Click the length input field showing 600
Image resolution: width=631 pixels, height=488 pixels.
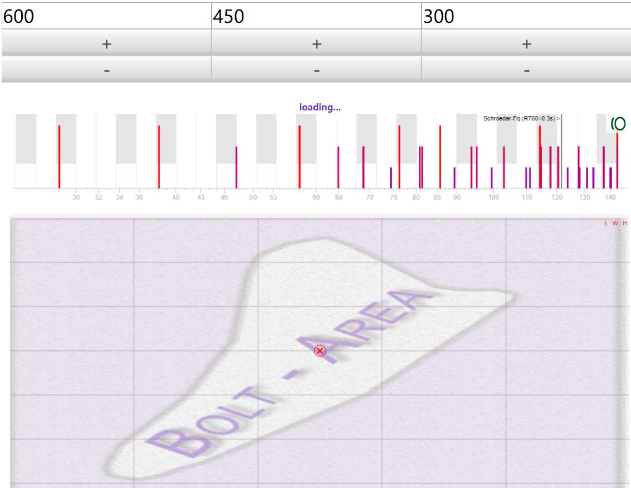[x=106, y=16]
